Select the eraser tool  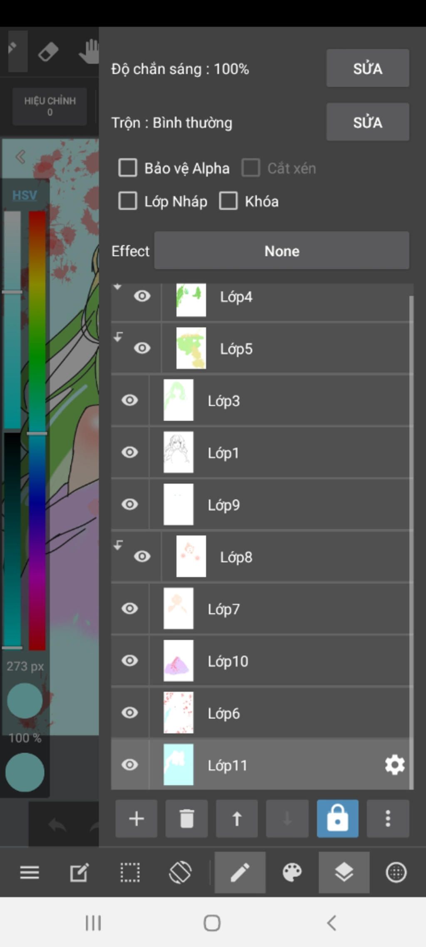coord(48,52)
